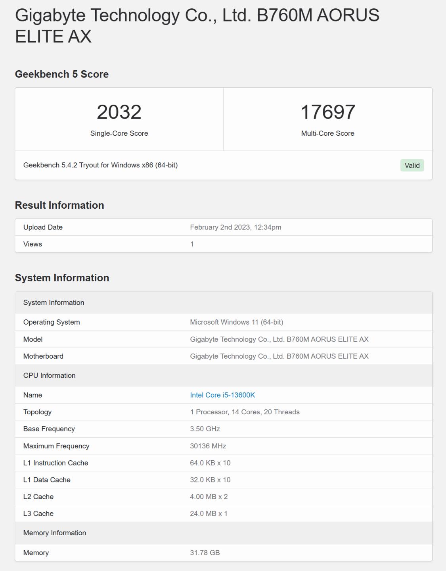Select the L3 Cache value 24.0 MB
This screenshot has width=446, height=571.
[208, 513]
